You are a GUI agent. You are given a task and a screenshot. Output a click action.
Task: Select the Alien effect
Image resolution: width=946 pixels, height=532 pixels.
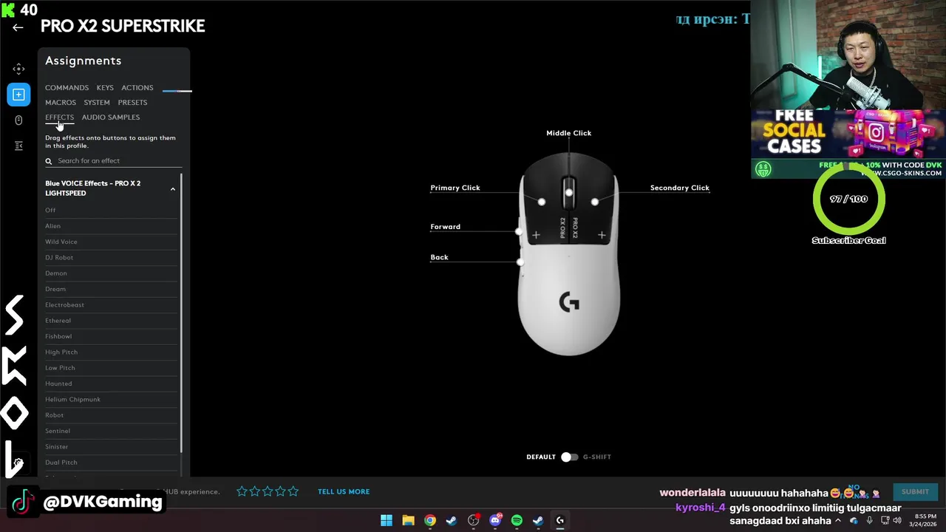click(x=111, y=226)
